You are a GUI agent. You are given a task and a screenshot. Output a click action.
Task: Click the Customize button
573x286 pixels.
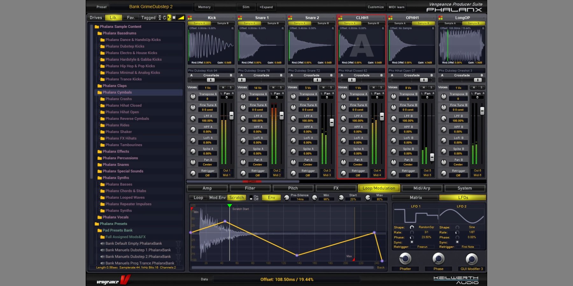click(376, 7)
